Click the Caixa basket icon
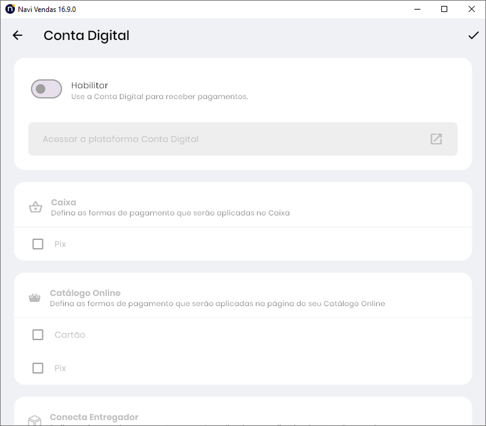This screenshot has height=426, width=486. tap(35, 208)
